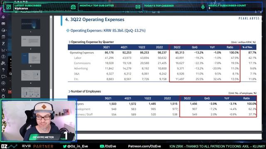This screenshot has width=266, height=149.
Task: Select page 2 thumbnail
Action: (31, 41)
